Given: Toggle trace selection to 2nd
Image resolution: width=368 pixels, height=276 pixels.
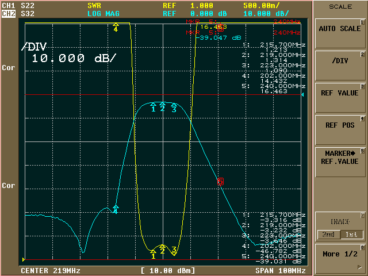Looking at the screenshot, I should [x=326, y=235].
